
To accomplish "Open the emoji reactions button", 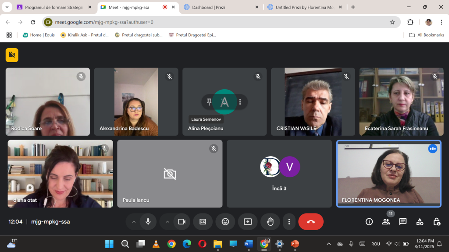I will click(x=225, y=222).
